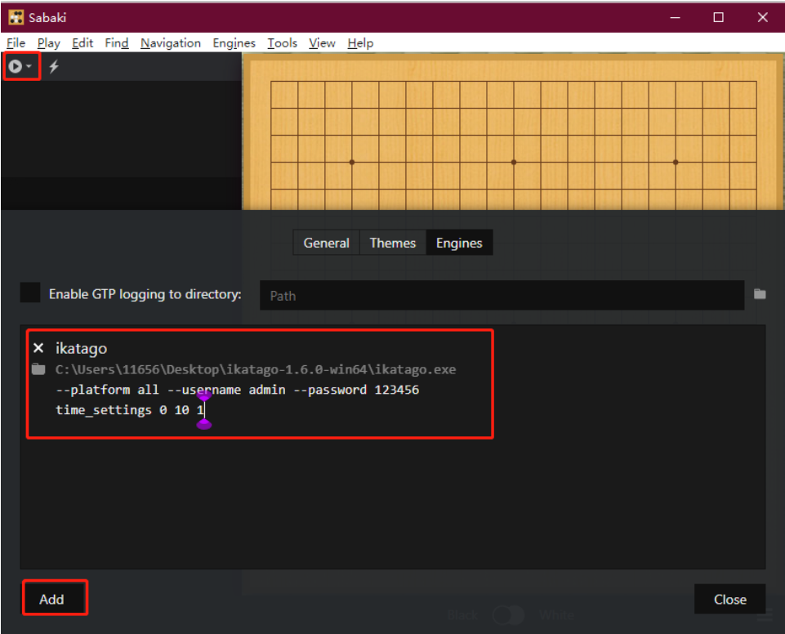The image size is (785, 634).
Task: Browse for ikatago engine executable folder icon
Action: [38, 369]
